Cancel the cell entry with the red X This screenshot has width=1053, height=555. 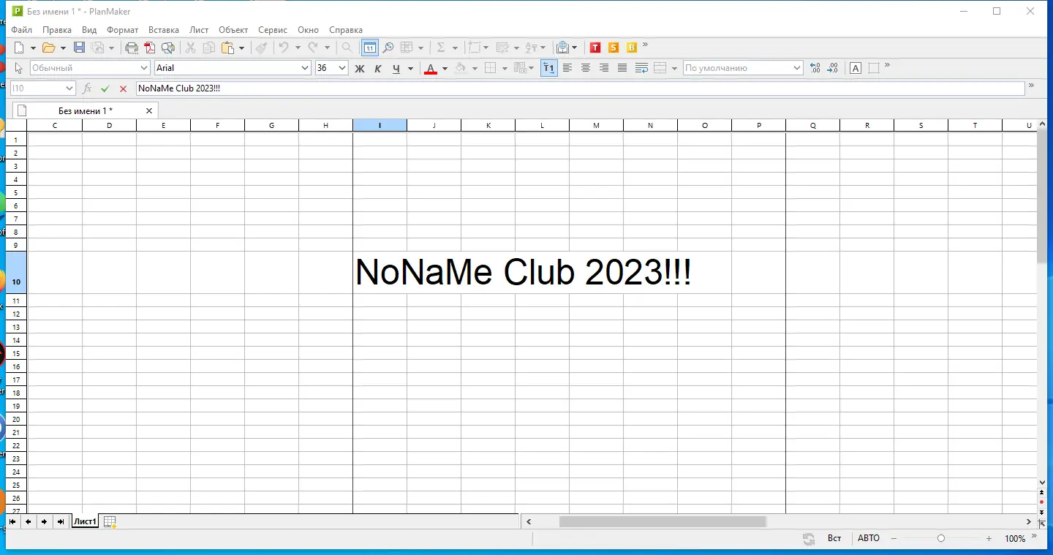click(123, 88)
